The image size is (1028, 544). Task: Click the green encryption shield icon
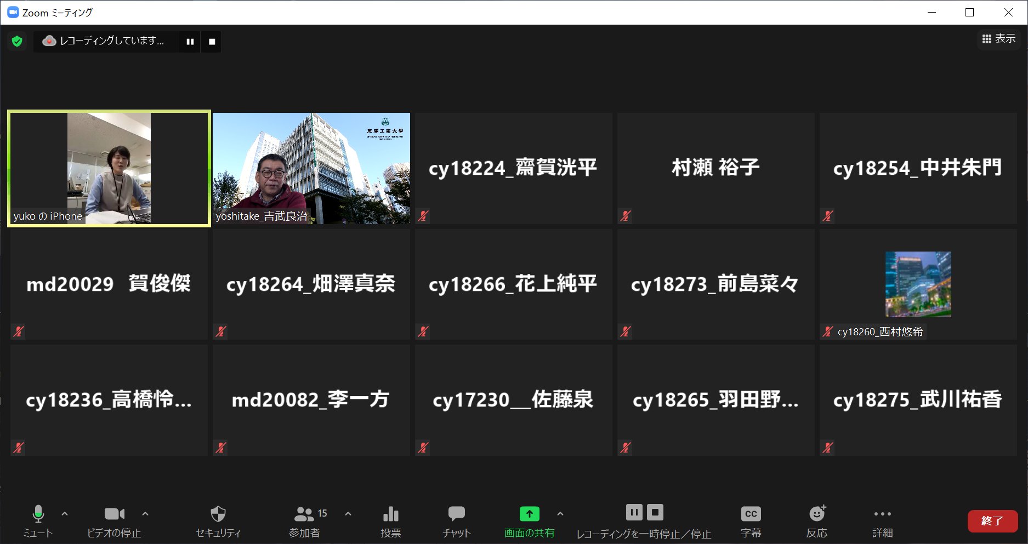click(x=17, y=41)
